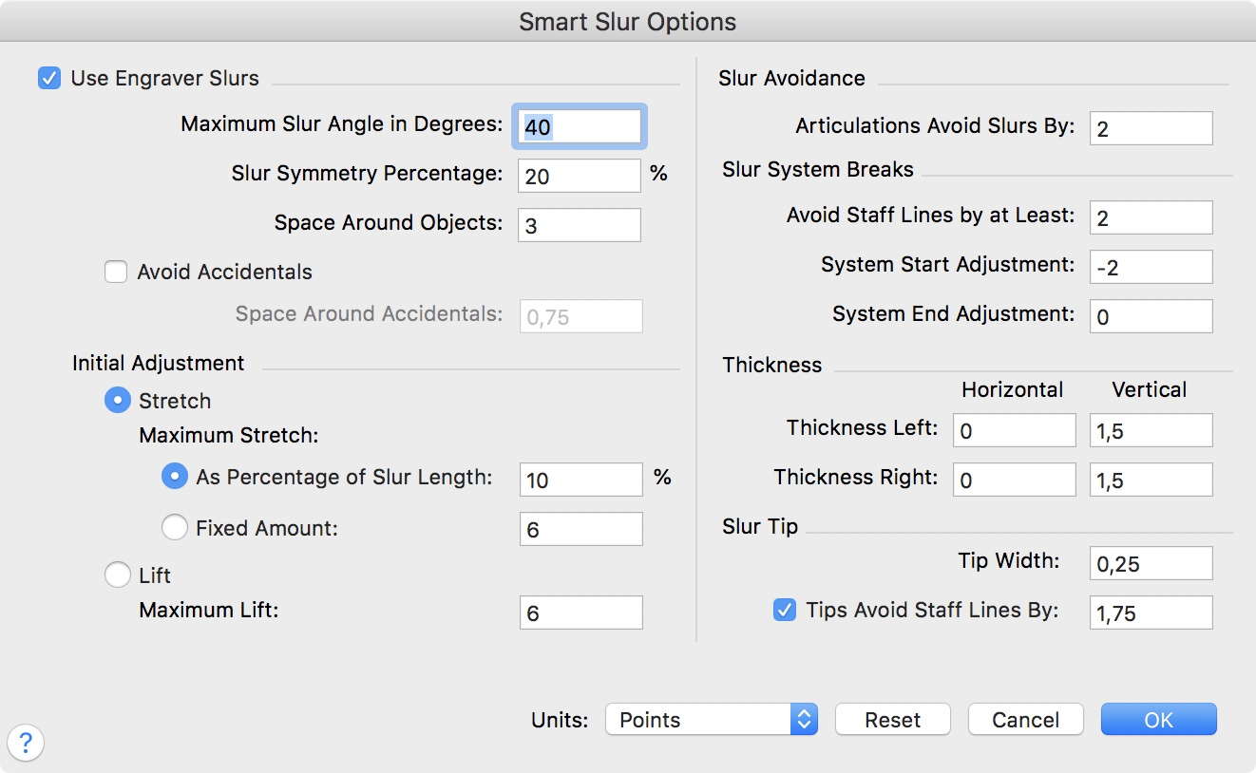Select the Lift radio button

coord(117,575)
